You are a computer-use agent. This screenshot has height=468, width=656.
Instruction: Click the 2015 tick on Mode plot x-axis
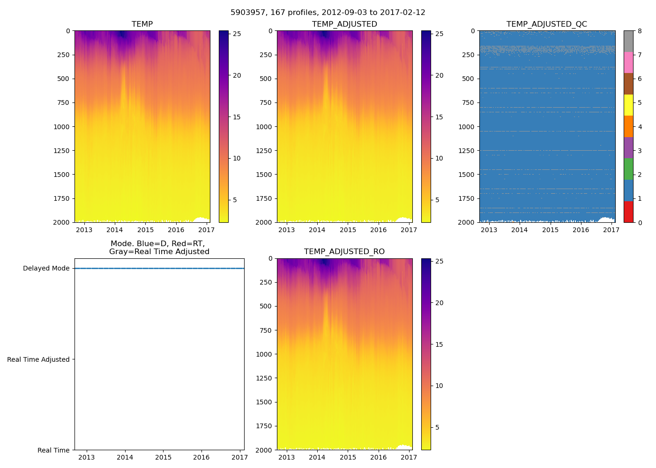click(x=163, y=457)
